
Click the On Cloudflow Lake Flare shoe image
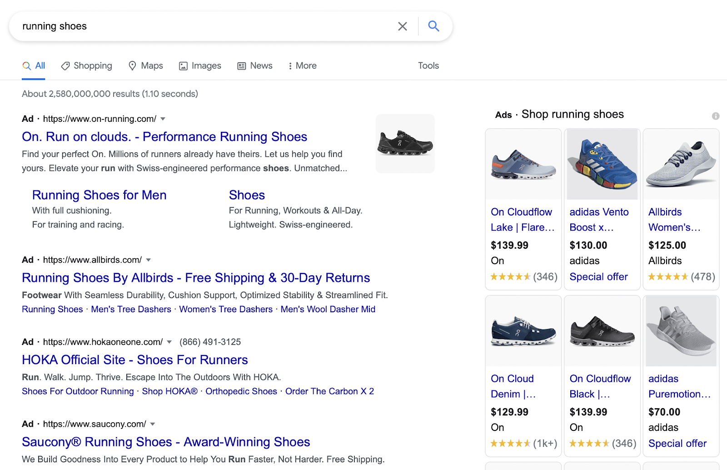(523, 165)
